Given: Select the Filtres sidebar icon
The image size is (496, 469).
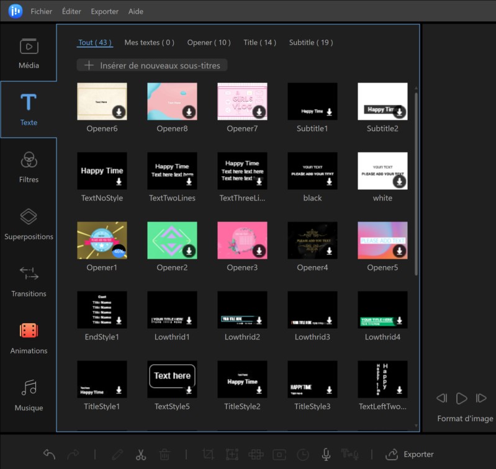Looking at the screenshot, I should (x=29, y=167).
